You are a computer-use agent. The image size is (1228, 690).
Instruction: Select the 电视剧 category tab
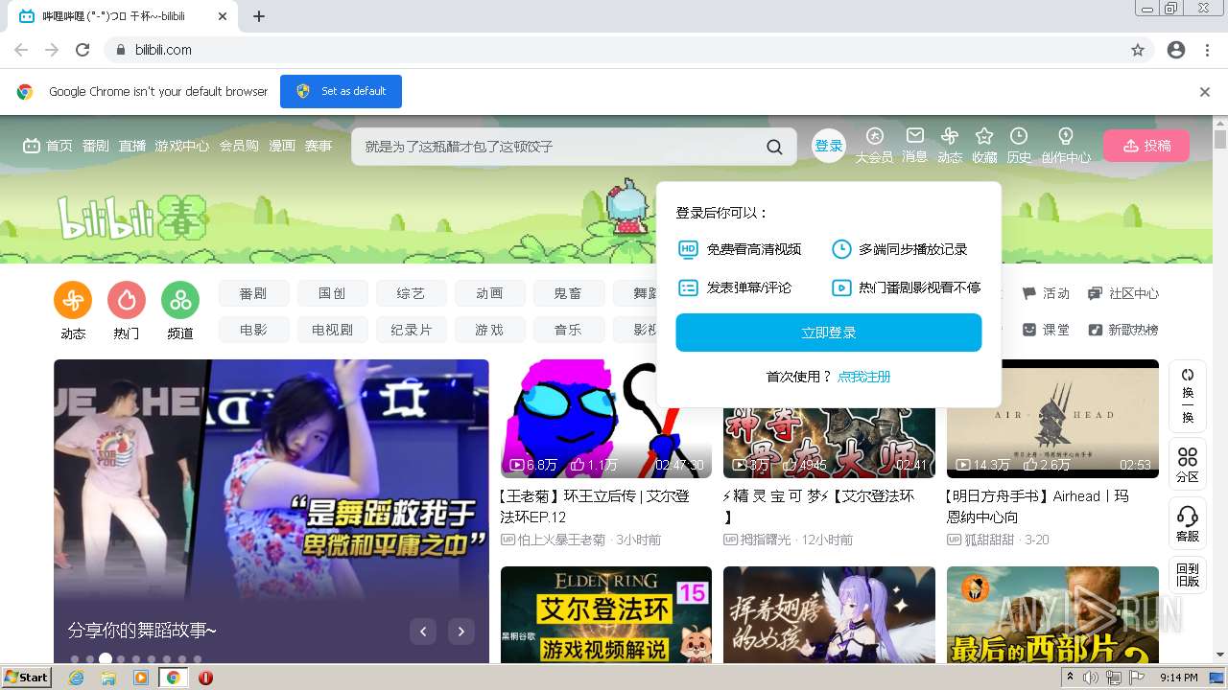coord(332,330)
